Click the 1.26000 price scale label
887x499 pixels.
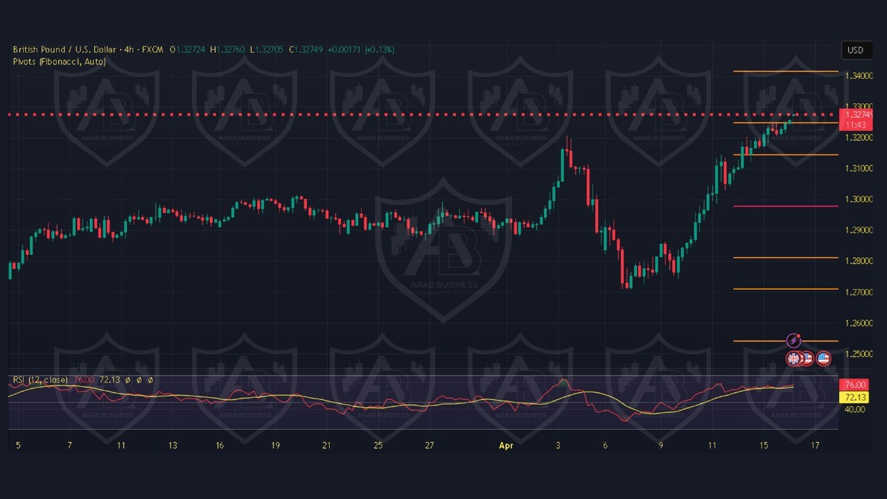pos(858,324)
